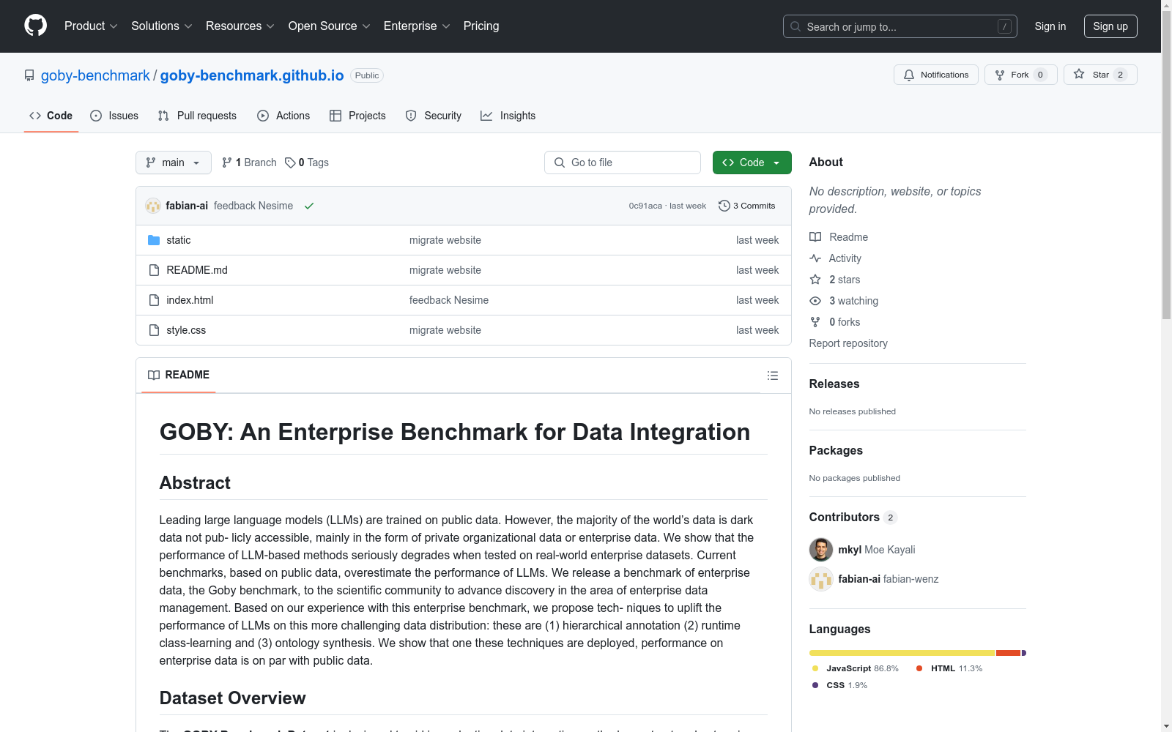Expand the Solutions menu

coord(162,26)
